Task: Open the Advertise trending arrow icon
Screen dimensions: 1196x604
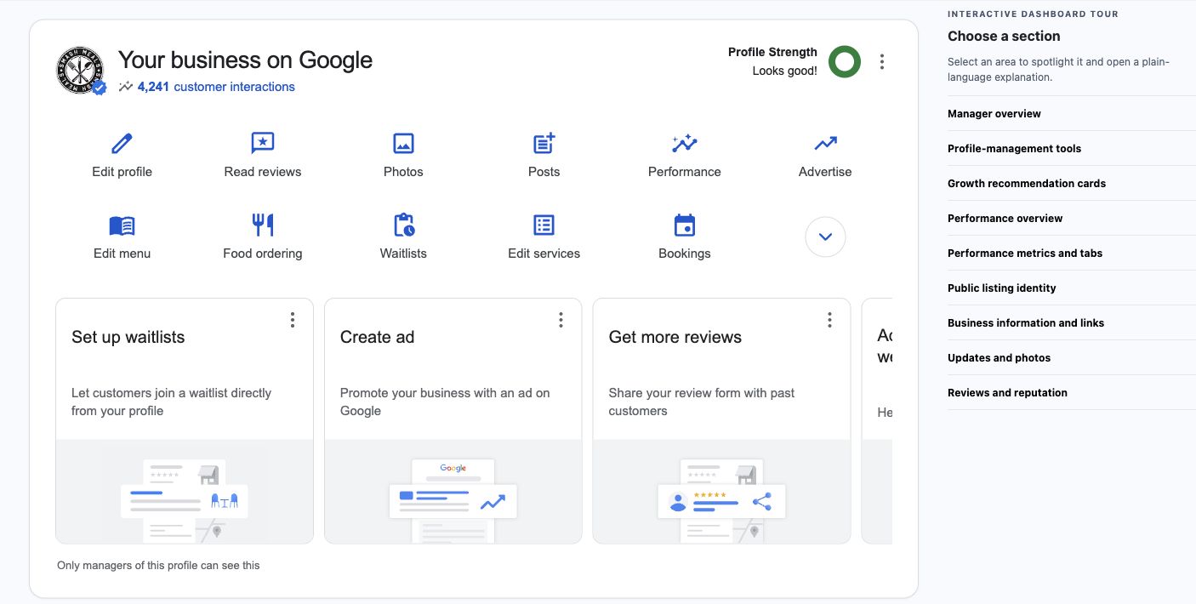Action: click(825, 143)
